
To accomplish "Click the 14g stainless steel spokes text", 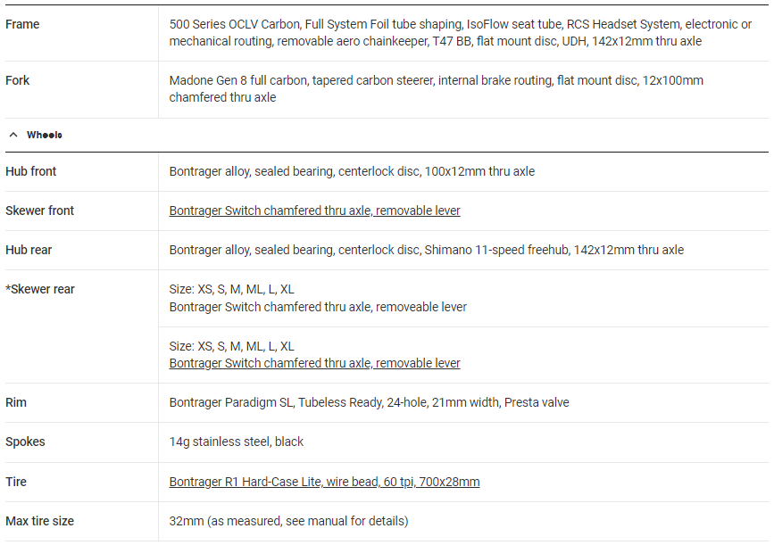I will point(237,442).
